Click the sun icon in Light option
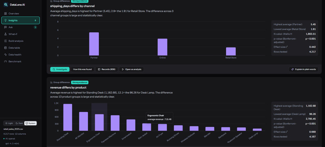Image resolution: width=325 pixels, height=147 pixels. (6, 123)
